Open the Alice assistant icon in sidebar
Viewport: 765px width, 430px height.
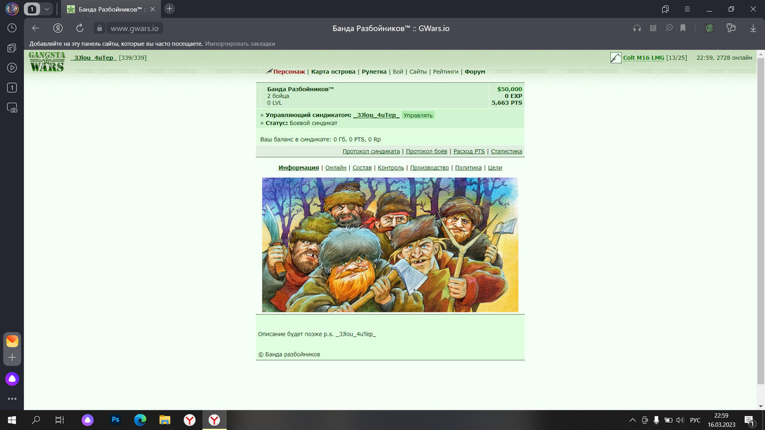(12, 379)
